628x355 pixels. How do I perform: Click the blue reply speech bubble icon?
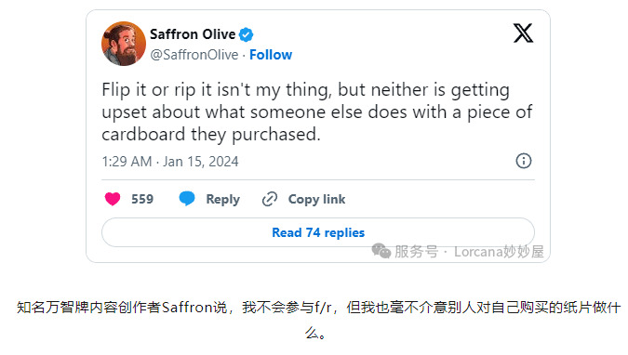point(187,199)
